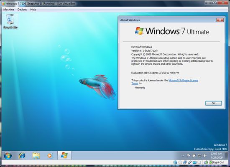This screenshot has width=230, height=167.
Task: Click VirtualBox keyboard capture host key icon
Action: pyautogui.click(x=211, y=162)
